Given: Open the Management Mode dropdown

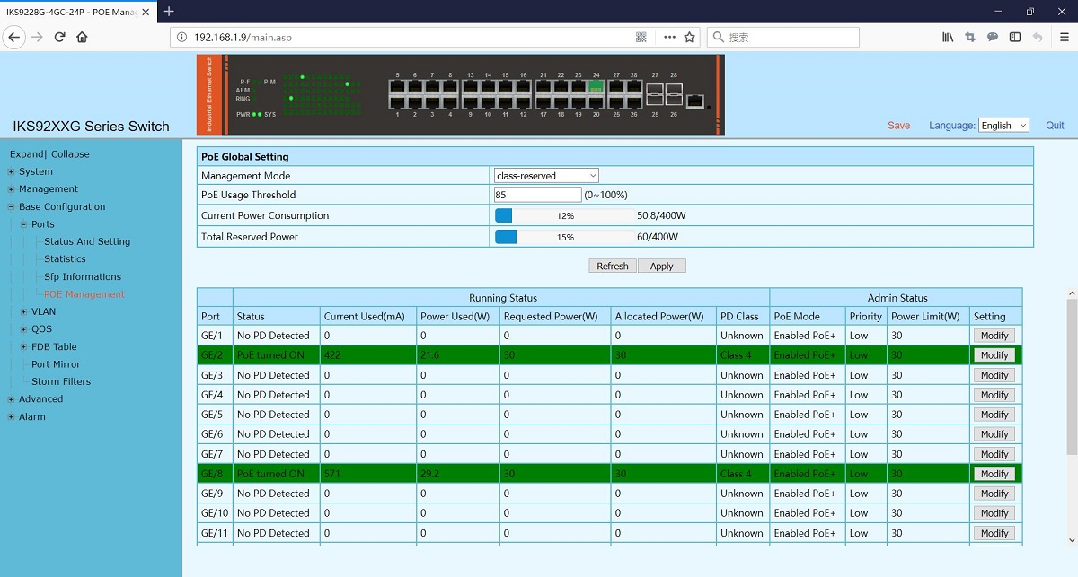Looking at the screenshot, I should coord(546,176).
